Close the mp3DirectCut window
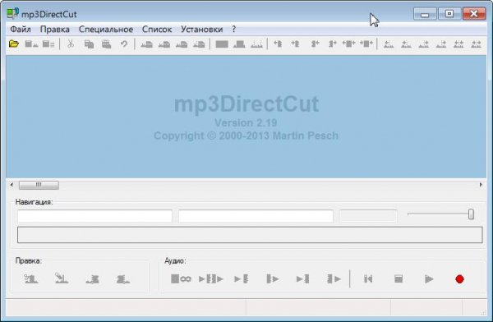 tap(474, 14)
